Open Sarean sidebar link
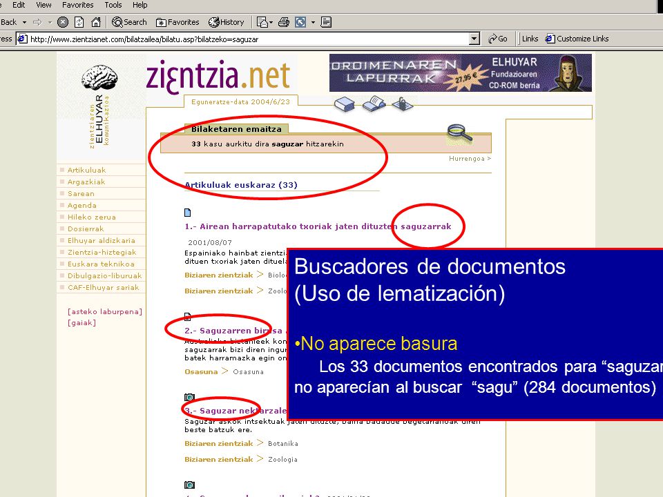Viewport: 663px width, 497px height. [81, 193]
